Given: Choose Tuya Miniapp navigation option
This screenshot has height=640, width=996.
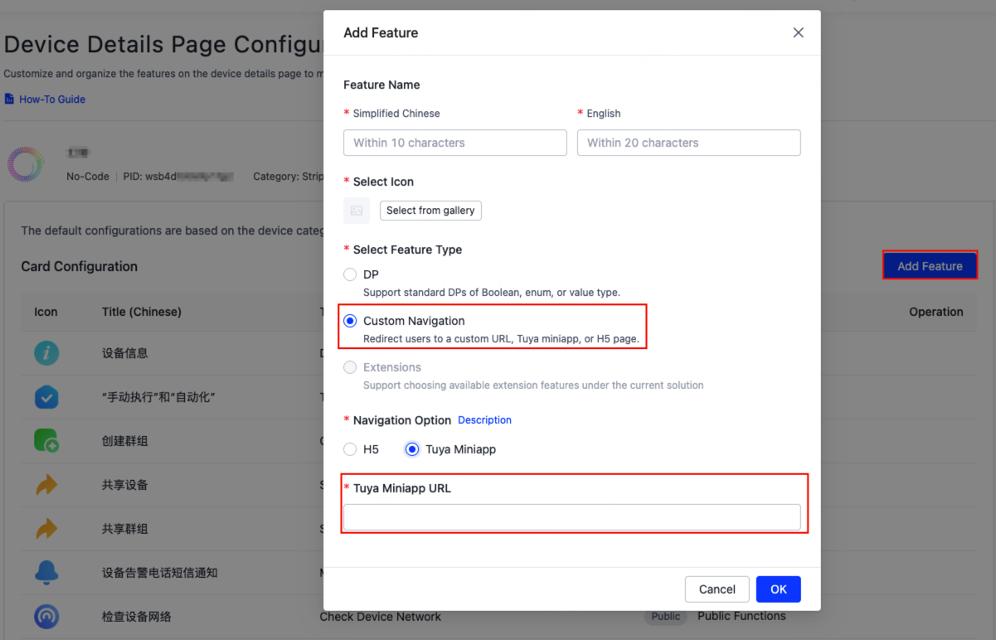Looking at the screenshot, I should pos(412,449).
